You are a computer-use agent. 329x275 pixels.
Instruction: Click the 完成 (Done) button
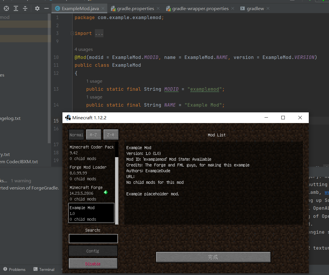(x=213, y=257)
